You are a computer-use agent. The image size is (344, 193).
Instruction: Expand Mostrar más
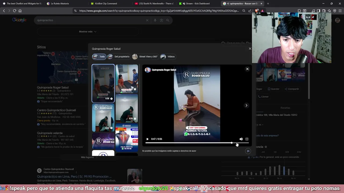tap(88, 32)
